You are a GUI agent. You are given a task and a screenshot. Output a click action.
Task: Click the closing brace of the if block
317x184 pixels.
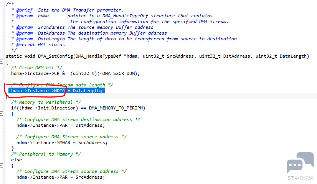click(13, 148)
